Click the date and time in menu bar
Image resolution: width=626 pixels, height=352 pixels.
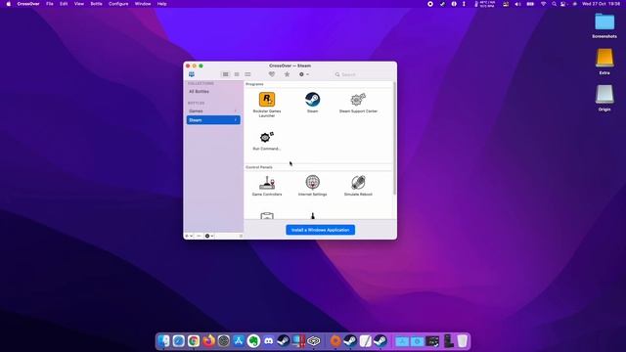coord(601,4)
